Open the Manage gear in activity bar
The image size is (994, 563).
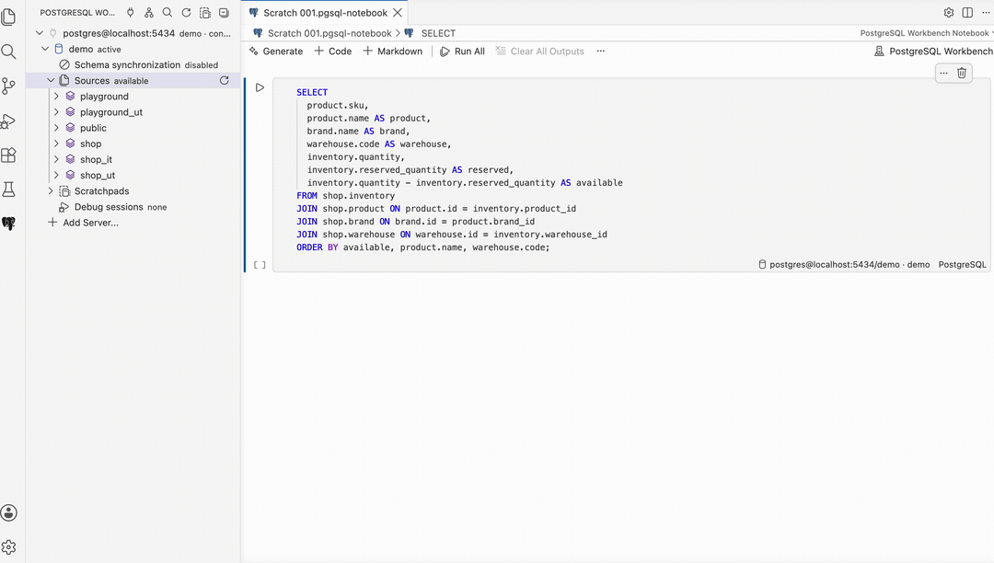click(x=9, y=547)
